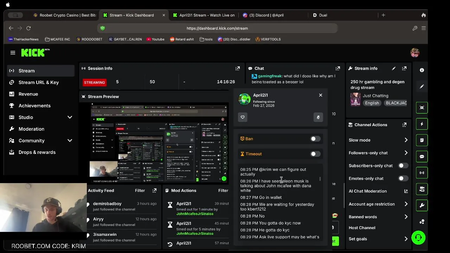The image size is (450, 253).
Task: Switch to April2i1 Stream tab
Action: click(204, 15)
